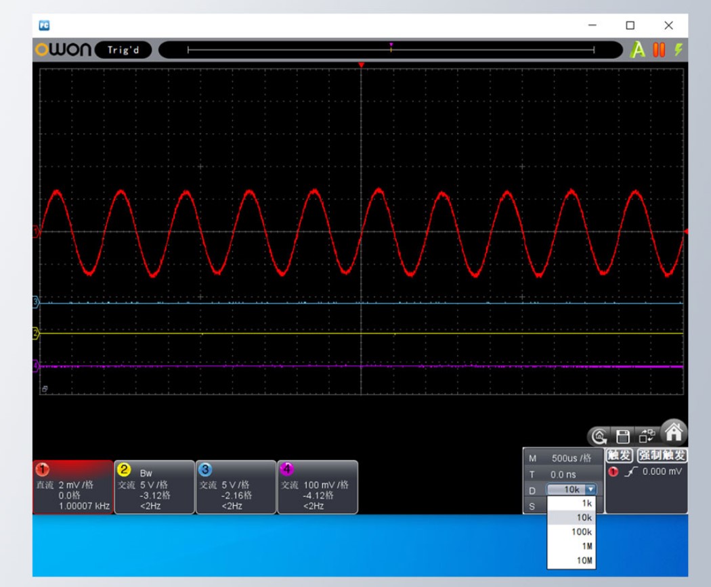Click channel 2's -3.12 offset value

click(154, 496)
